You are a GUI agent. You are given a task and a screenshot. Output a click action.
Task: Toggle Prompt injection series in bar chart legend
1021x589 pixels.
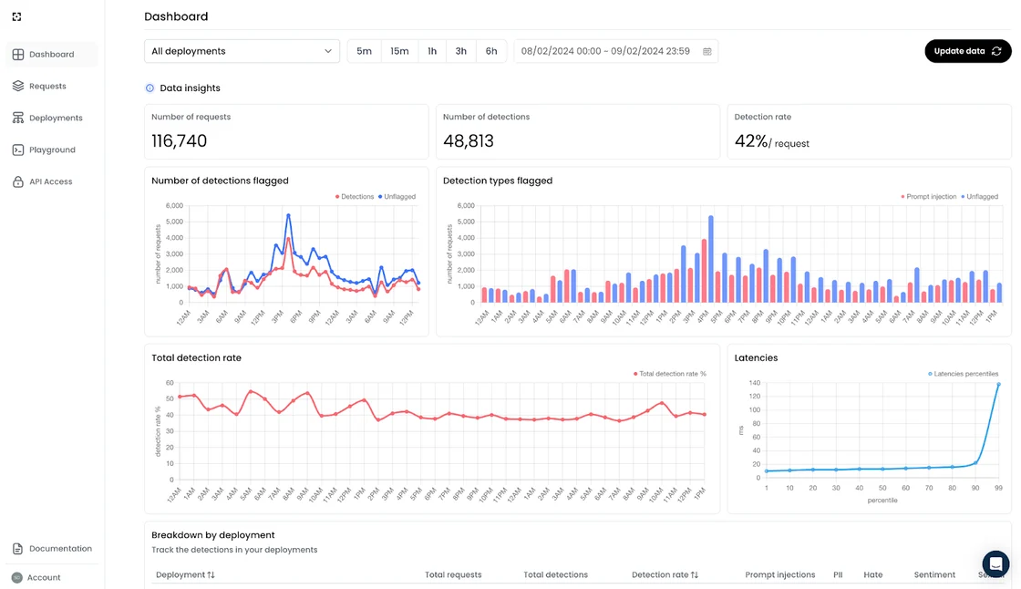(x=929, y=197)
